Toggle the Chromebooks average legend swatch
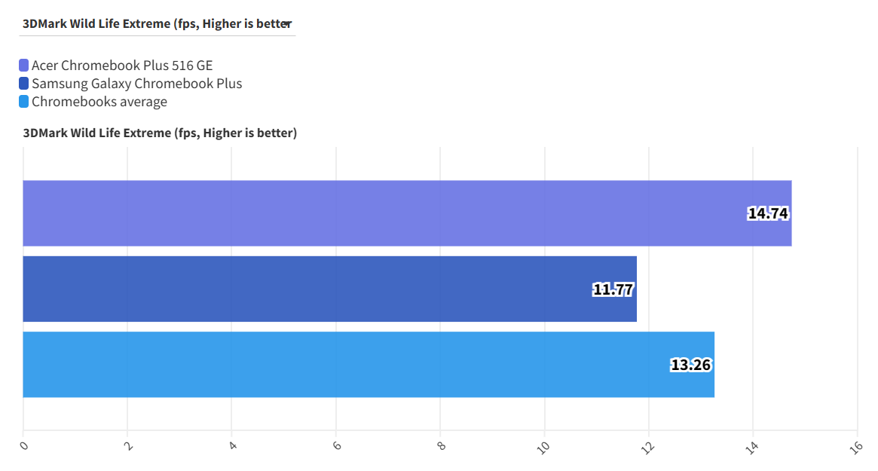878x471 pixels. (x=24, y=102)
